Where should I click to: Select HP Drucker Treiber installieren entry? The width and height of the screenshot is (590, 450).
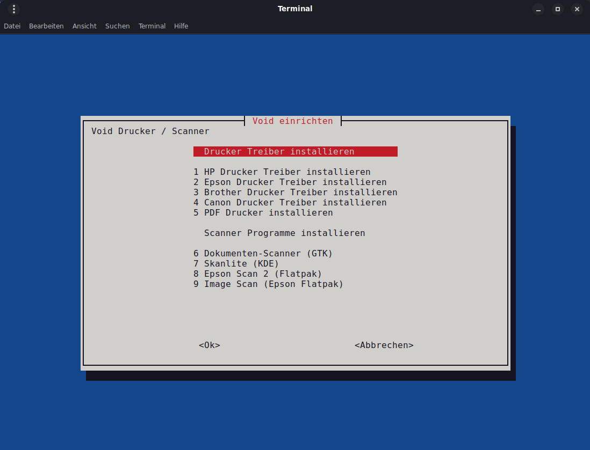[x=282, y=172]
